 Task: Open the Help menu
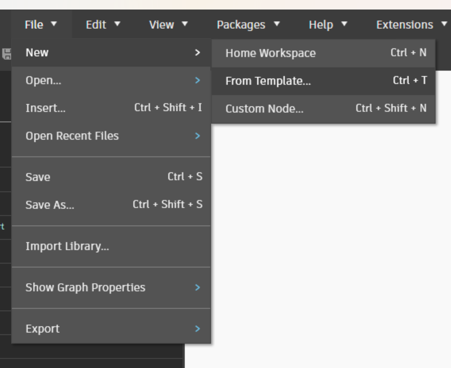pyautogui.click(x=328, y=24)
